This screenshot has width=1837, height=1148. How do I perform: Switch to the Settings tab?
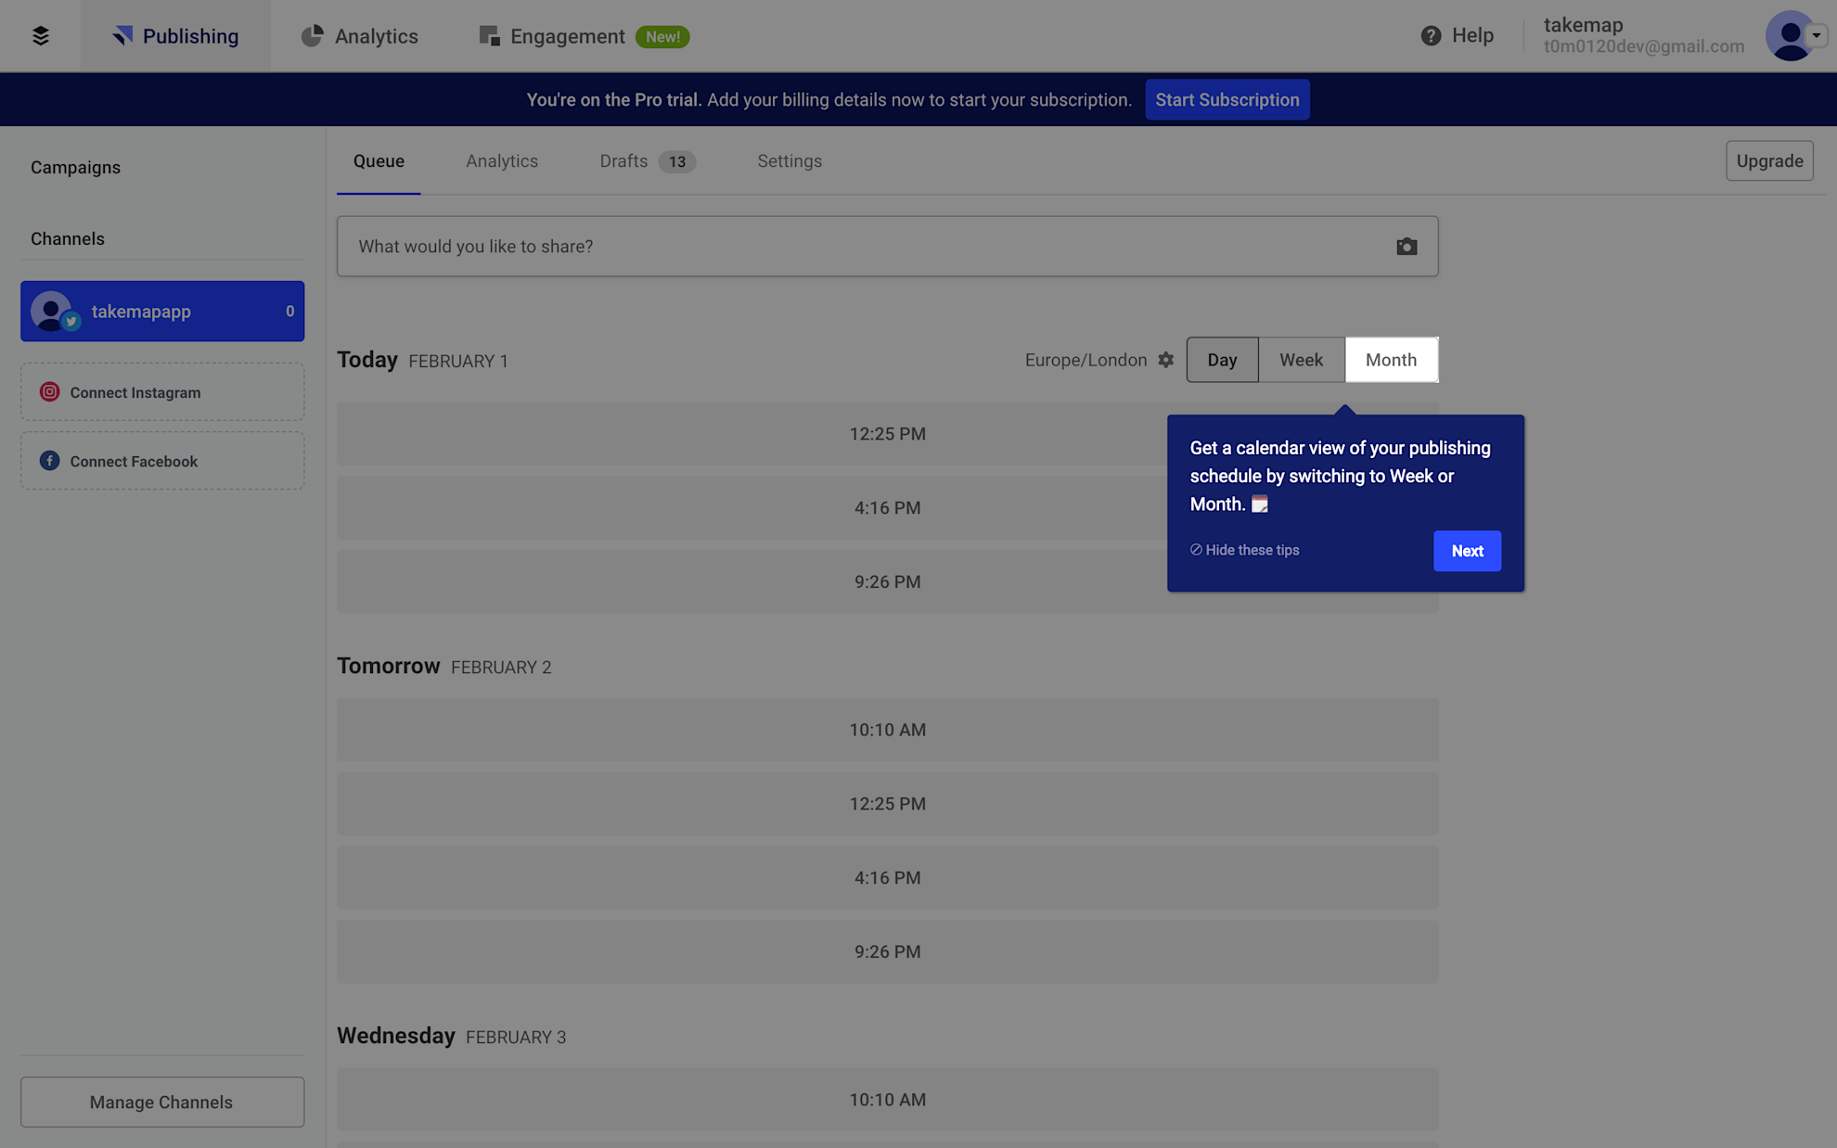coord(790,161)
